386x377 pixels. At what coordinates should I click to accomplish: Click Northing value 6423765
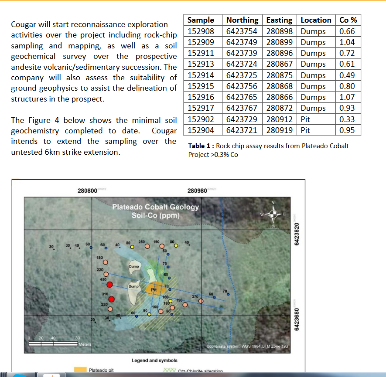point(242,97)
